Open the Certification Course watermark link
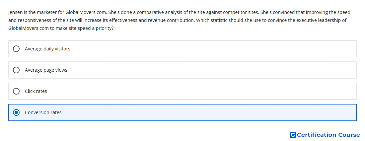Screen dimensions: 365x141 tap(325, 135)
